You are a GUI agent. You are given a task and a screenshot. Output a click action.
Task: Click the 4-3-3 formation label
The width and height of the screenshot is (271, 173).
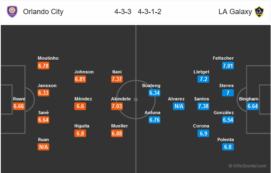[x=123, y=12]
